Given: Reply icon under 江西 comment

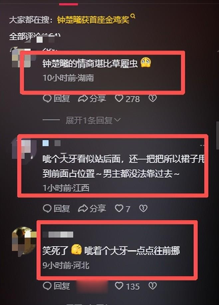Looking at the screenshot, I should click(47, 209).
